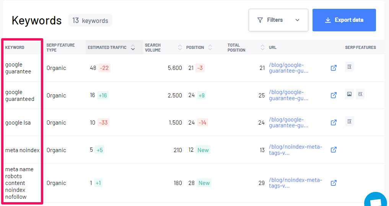Screen dimensions: 389x206
Task: Open the Filters dropdown
Action: [278, 20]
